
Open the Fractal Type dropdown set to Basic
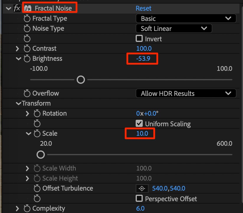[x=186, y=19]
